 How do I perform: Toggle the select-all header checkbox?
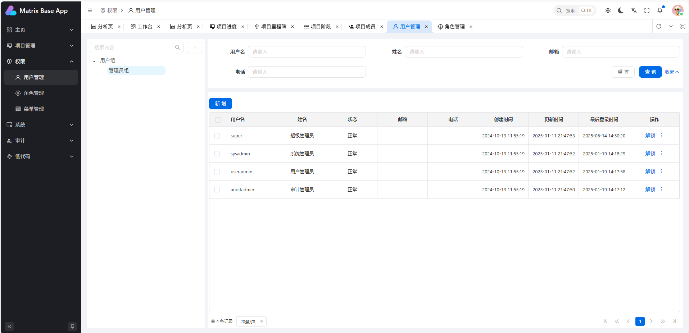coord(218,120)
